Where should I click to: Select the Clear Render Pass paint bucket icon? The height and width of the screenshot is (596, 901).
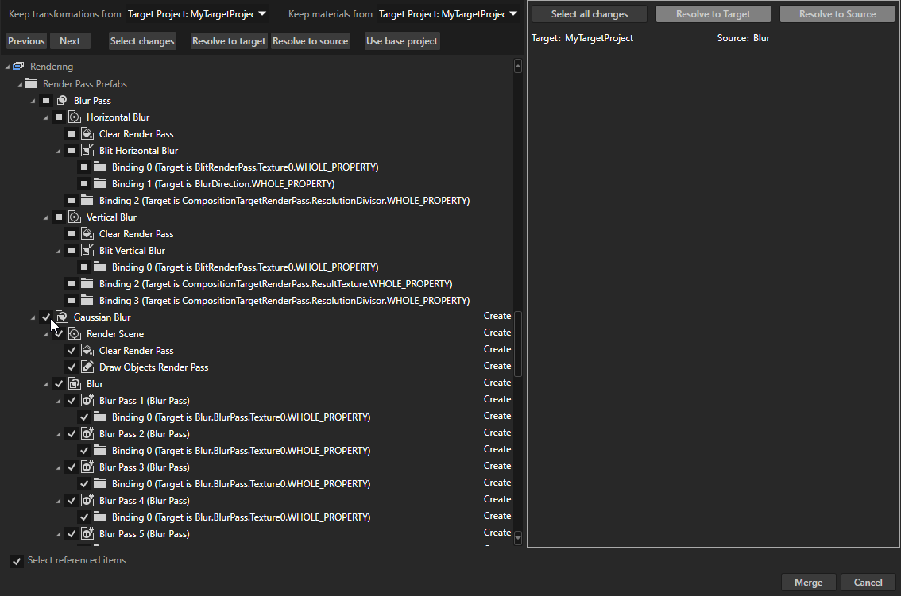87,133
